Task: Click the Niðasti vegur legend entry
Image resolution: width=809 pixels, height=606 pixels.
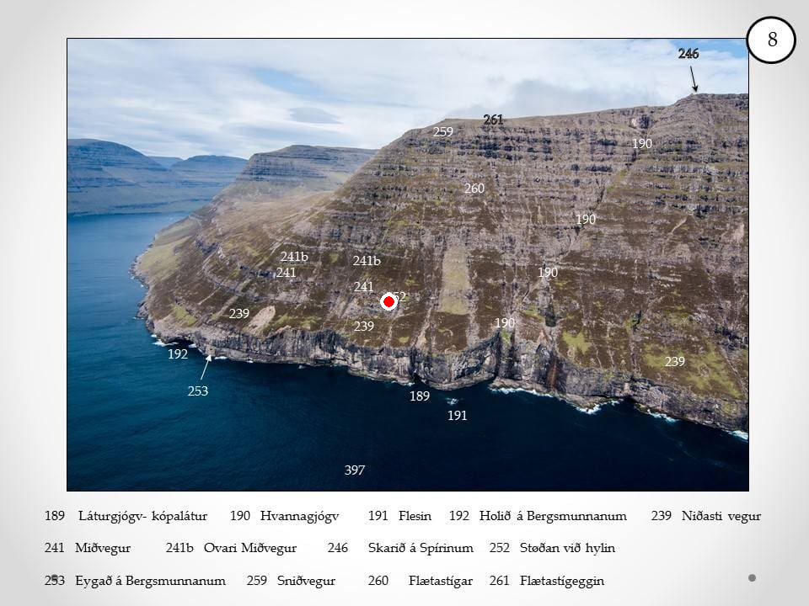Action: 721,516
